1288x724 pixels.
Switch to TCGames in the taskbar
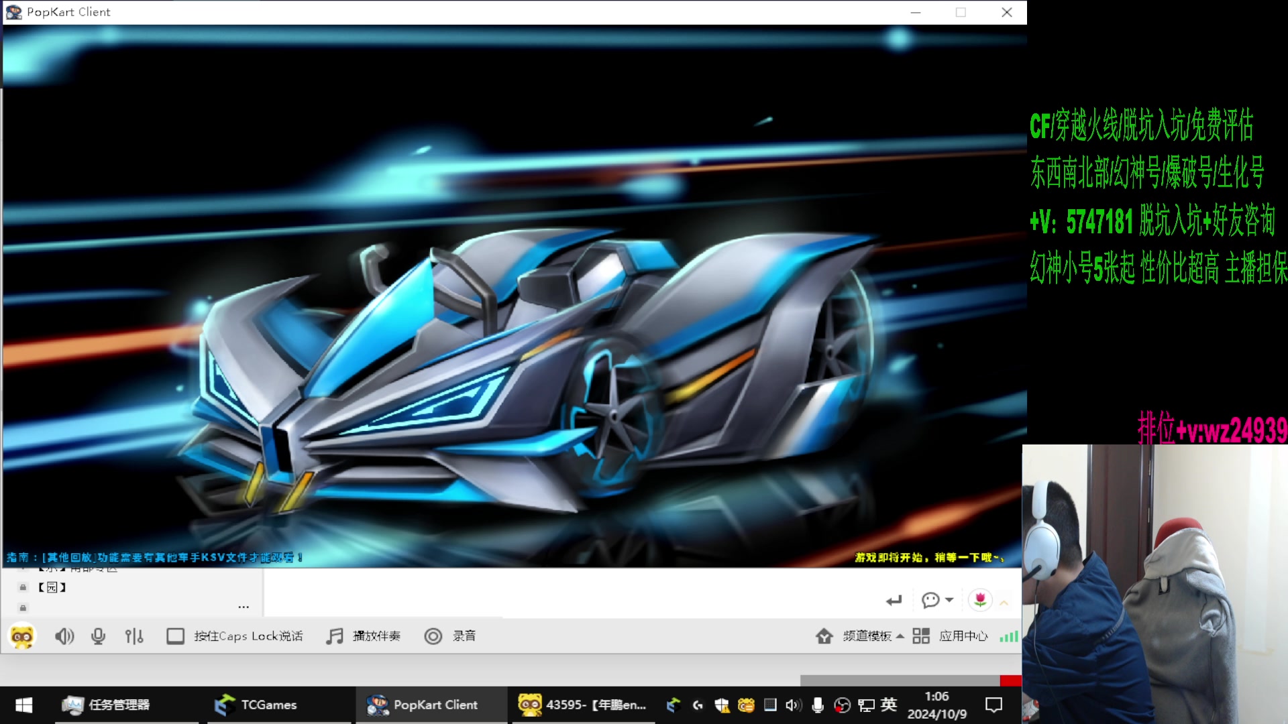tap(278, 705)
